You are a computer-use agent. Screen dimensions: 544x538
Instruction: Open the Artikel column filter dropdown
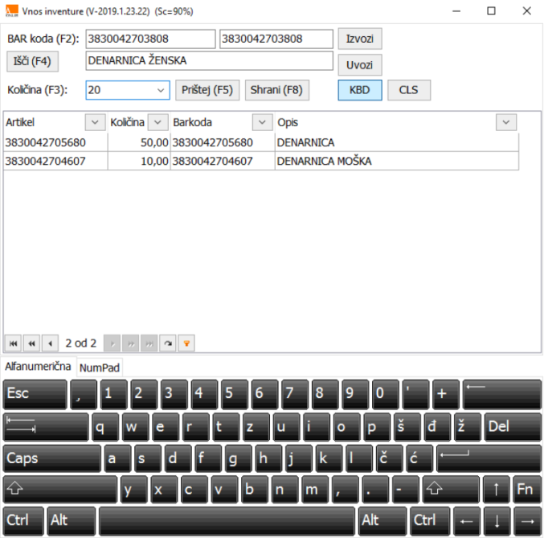pos(94,122)
